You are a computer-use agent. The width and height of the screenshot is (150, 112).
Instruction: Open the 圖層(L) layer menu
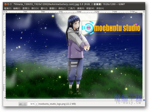[x=53, y=9]
